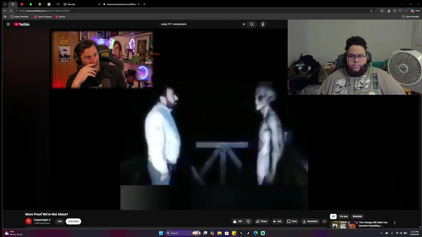Start voice search with microphone icon
This screenshot has width=422, height=237.
[x=263, y=24]
